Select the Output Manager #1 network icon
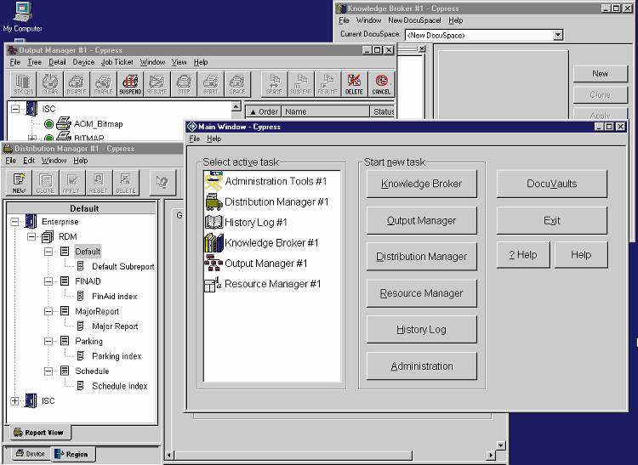Viewport: 638px width, 465px height. pyautogui.click(x=214, y=263)
